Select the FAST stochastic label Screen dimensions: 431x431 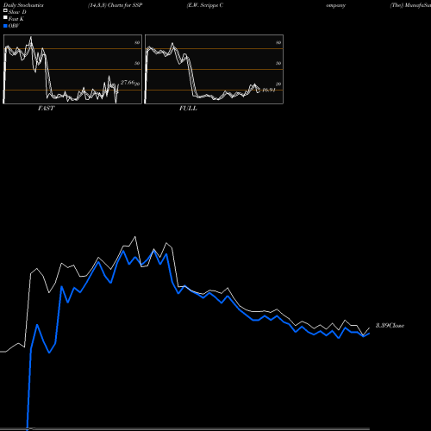pos(46,109)
